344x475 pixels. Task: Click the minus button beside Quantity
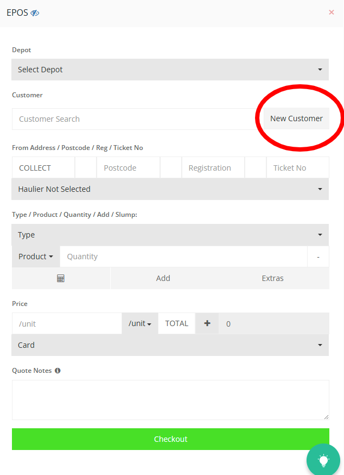point(318,257)
